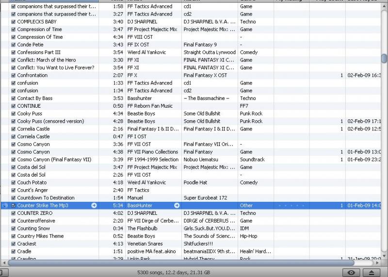
Task: Click the – The Bassmachine – album cell
Action: point(207,98)
